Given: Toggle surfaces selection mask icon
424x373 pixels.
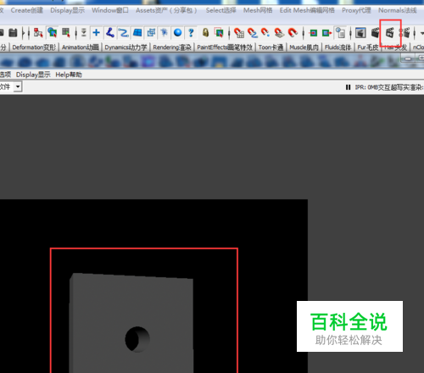Looking at the screenshot, I should coord(137,33).
